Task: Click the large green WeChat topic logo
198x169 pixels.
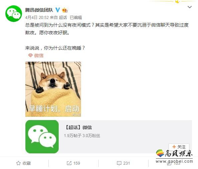Action: (42, 137)
